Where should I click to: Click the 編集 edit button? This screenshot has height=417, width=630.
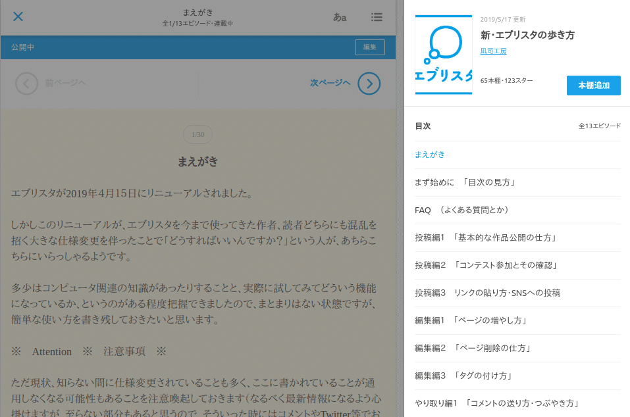click(x=370, y=47)
